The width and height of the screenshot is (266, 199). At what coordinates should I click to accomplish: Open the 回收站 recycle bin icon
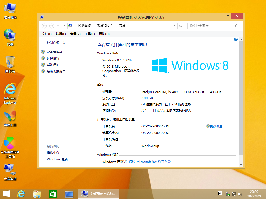10,65
